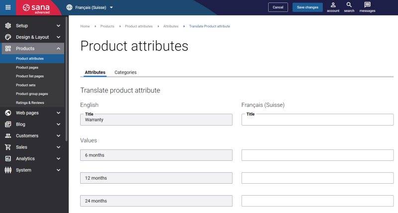The height and width of the screenshot is (213, 398).
Task: Click the System sliders icon
Action: (x=8, y=170)
